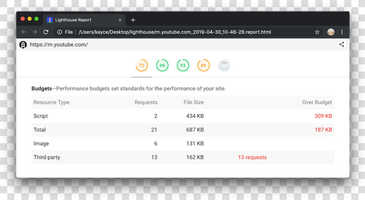
Task: Open the share report button
Action: coord(342,44)
